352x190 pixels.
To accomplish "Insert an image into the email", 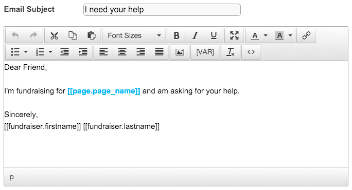I will coord(180,52).
